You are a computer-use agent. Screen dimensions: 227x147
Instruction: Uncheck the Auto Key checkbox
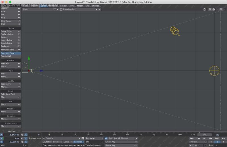(x=106, y=138)
